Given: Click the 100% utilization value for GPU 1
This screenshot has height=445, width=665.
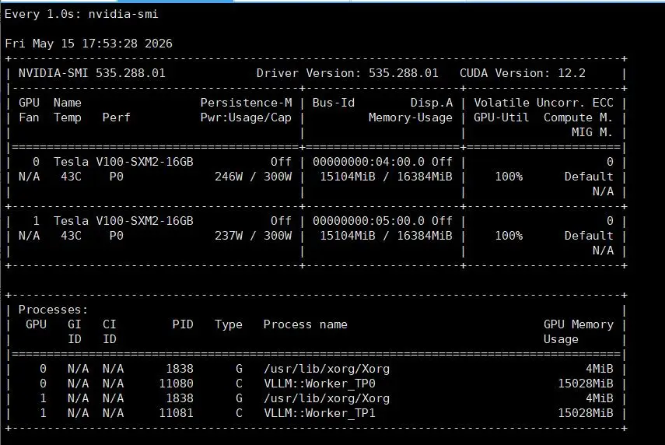Looking at the screenshot, I should 509,236.
